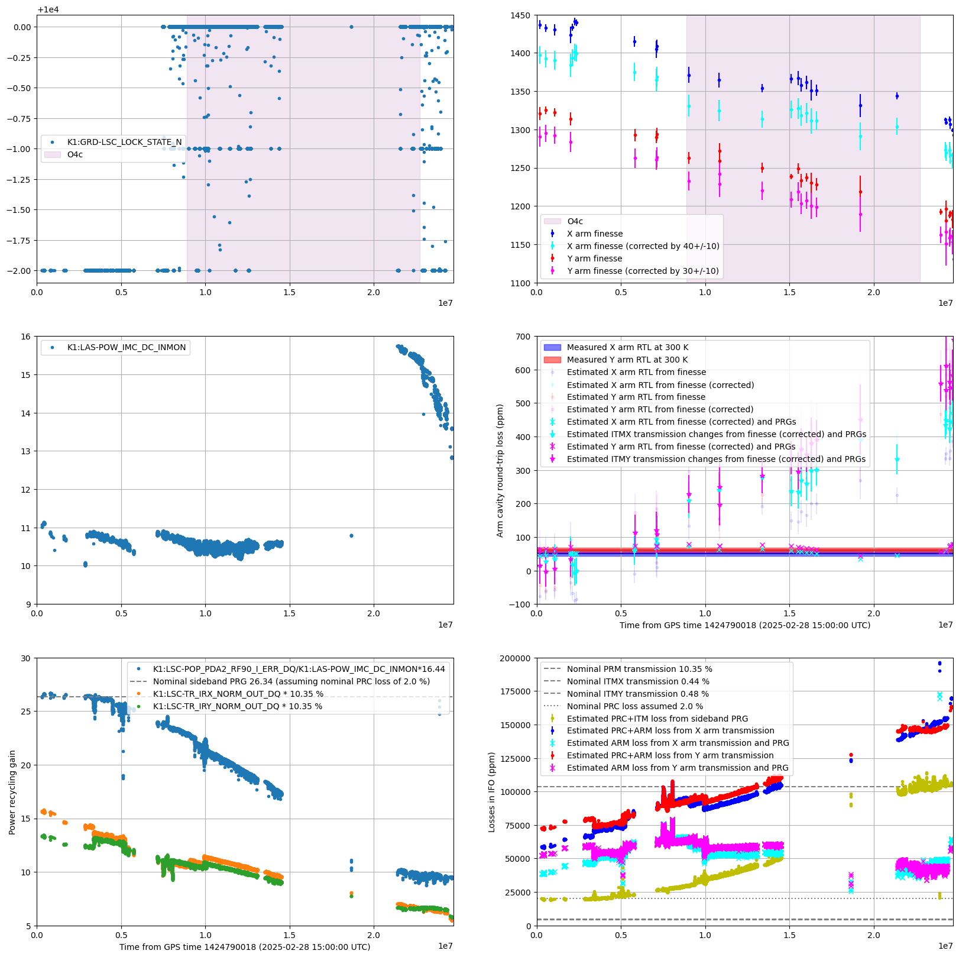Click Measured Y arm RTL red swatch
The image size is (959, 957).
click(552, 360)
